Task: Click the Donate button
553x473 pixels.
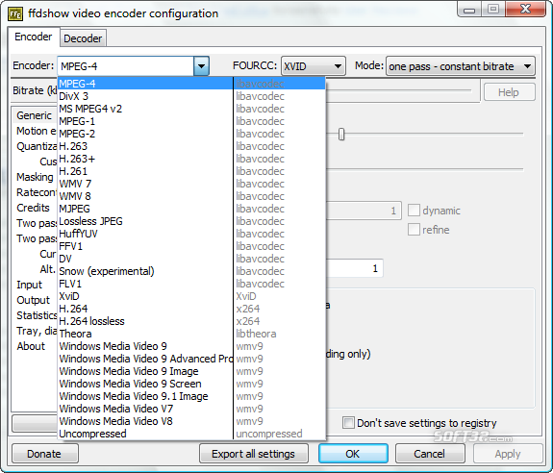Action: coord(44,454)
